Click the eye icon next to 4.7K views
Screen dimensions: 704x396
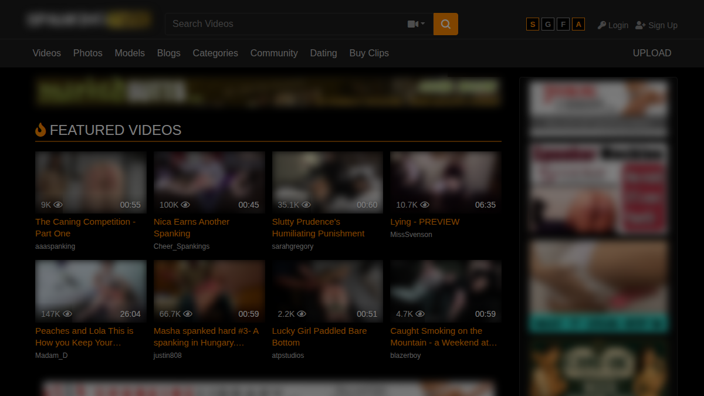(421, 314)
